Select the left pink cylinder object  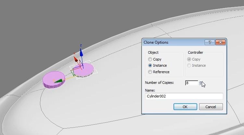click(x=54, y=80)
